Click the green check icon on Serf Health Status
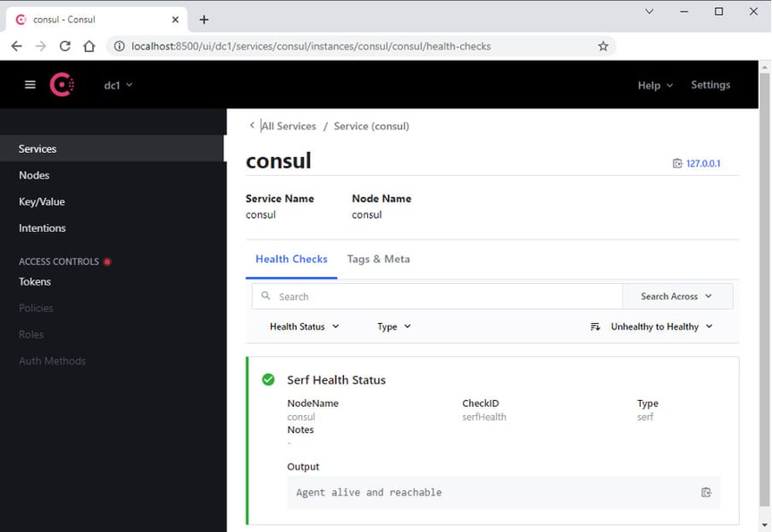The image size is (772, 532). [267, 378]
